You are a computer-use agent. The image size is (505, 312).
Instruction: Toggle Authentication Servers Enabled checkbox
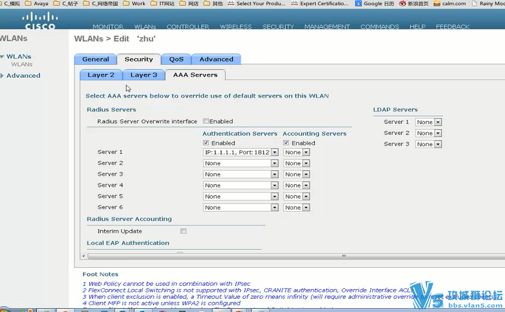(x=206, y=143)
